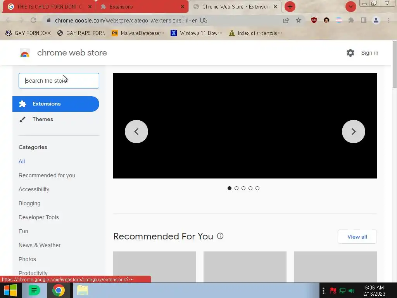
Task: Choose the News & Weather category
Action: (40, 245)
